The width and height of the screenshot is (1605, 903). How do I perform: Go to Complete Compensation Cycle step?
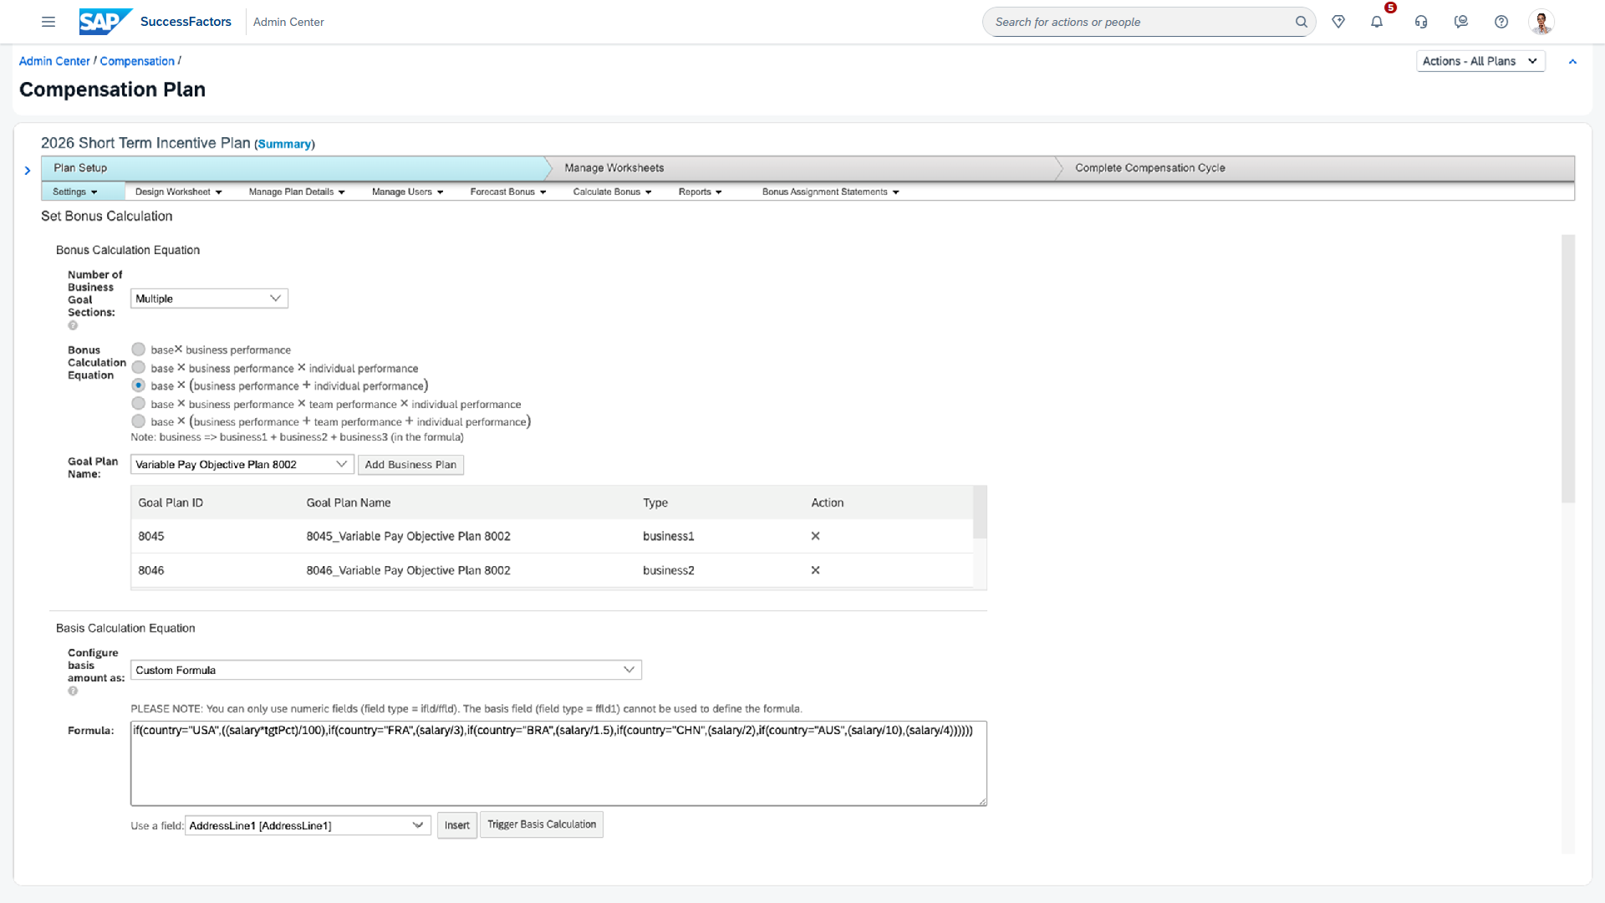coord(1317,168)
